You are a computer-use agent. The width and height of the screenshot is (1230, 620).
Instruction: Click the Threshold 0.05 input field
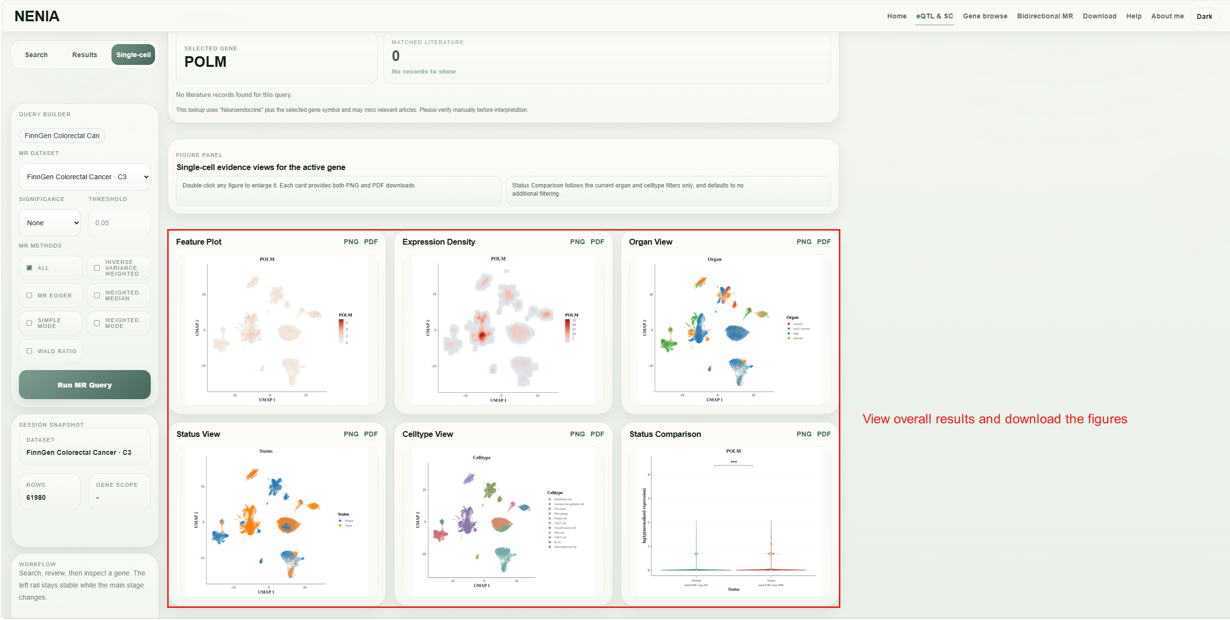pyautogui.click(x=119, y=223)
